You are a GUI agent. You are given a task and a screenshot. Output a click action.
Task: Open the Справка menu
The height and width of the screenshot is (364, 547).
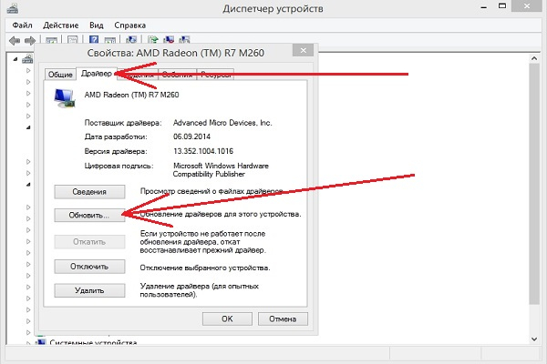pos(129,25)
